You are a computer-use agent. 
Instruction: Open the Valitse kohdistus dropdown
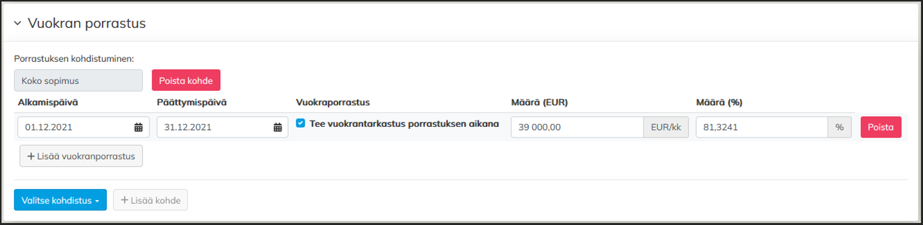click(60, 200)
